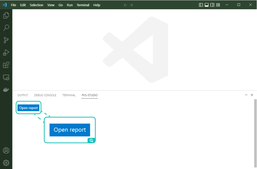
Task: Open the Terminal menu
Action: (x=83, y=5)
